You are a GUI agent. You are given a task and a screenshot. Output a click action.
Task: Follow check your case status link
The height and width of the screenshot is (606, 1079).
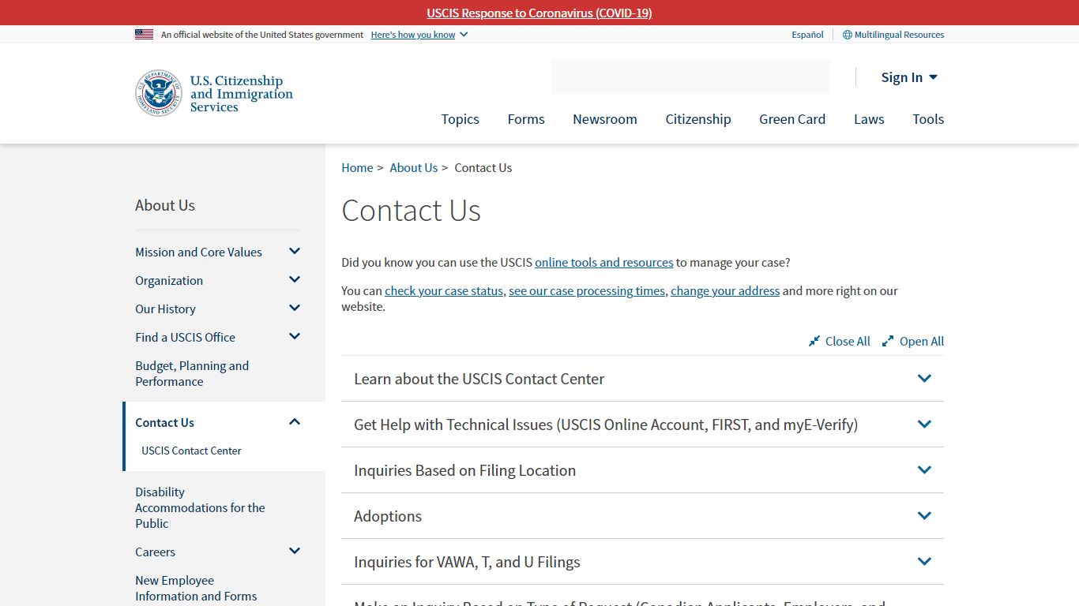pos(444,290)
